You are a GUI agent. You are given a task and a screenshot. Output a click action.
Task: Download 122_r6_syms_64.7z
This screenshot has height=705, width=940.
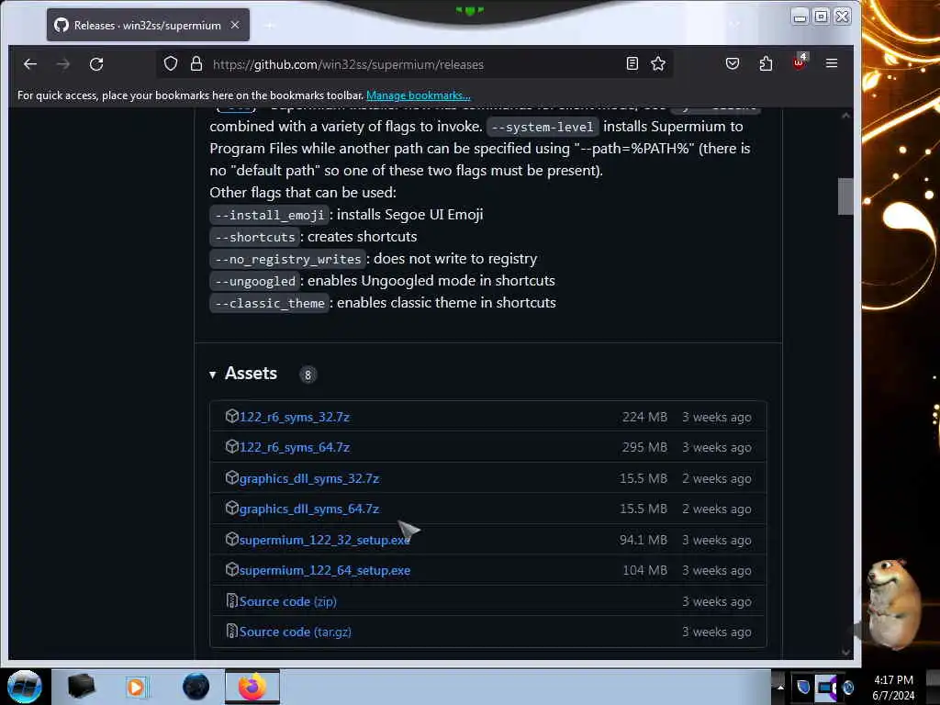(295, 447)
